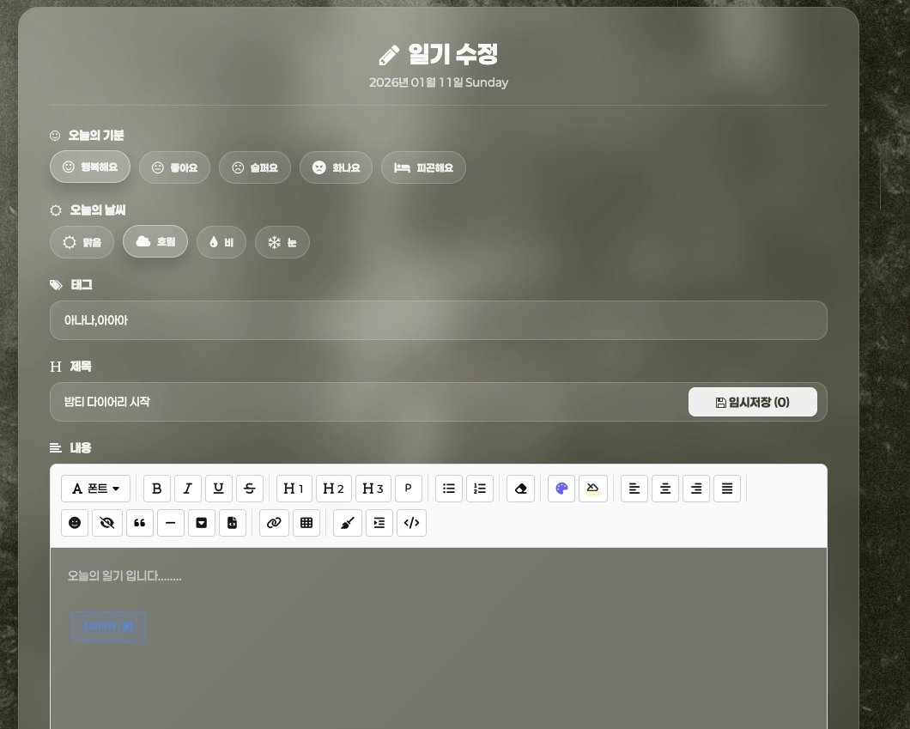Select the 슬퍼요 mood option

pyautogui.click(x=255, y=168)
